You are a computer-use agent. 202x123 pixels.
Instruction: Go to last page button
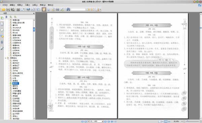(x=109, y=121)
